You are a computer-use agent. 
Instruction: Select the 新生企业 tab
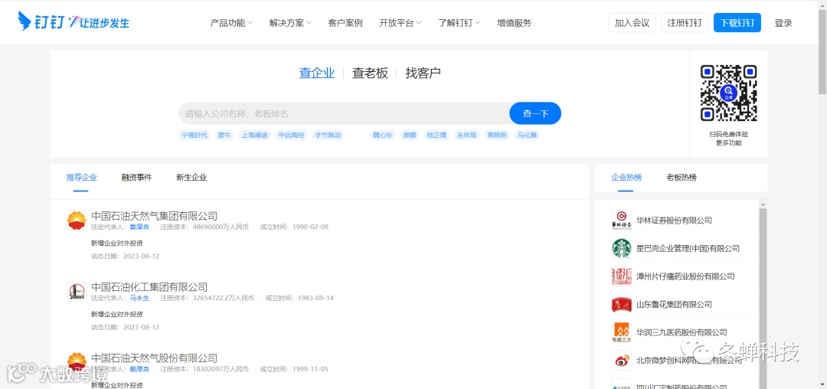(191, 177)
